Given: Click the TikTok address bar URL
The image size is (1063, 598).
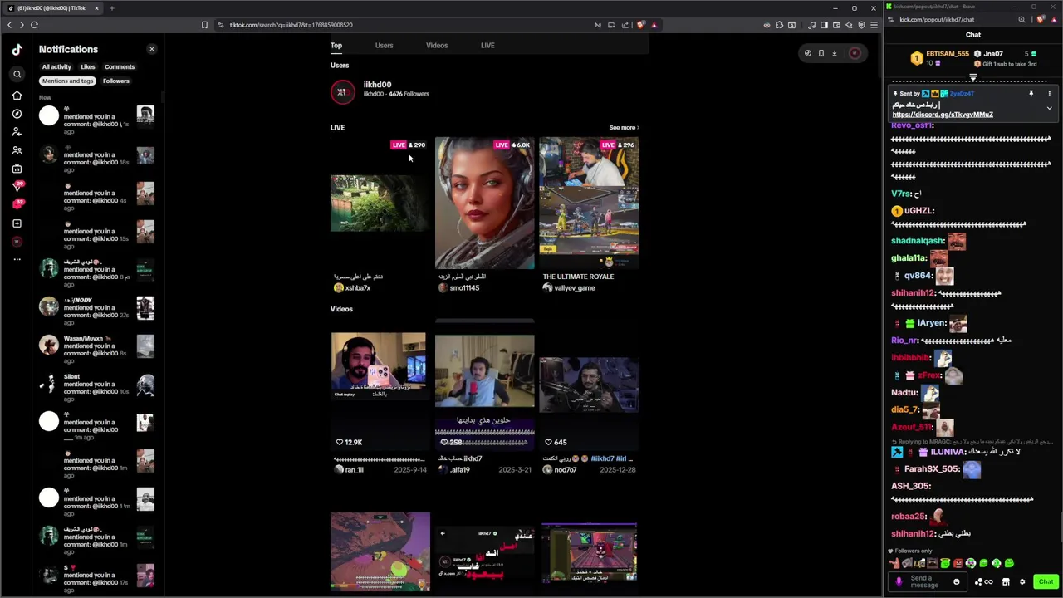Looking at the screenshot, I should [291, 25].
